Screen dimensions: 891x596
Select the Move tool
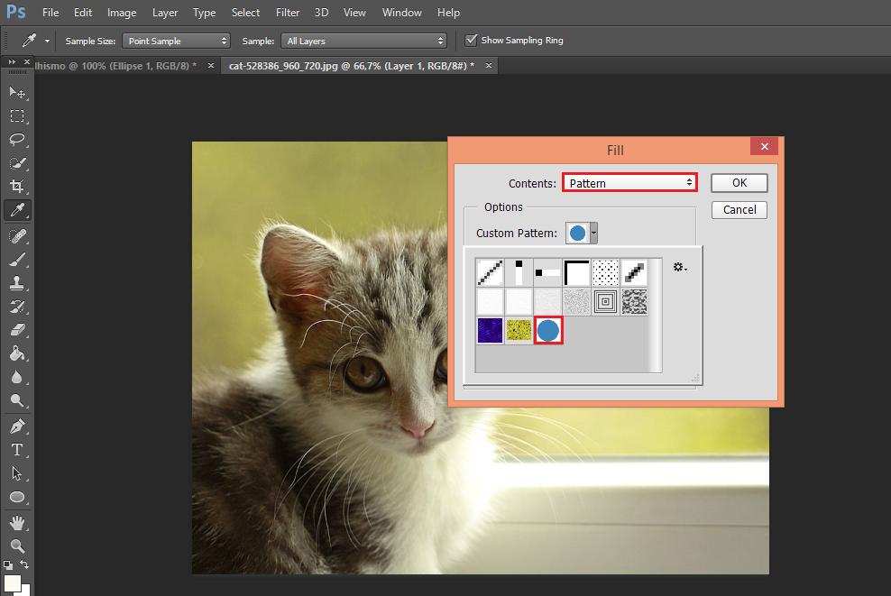(x=17, y=92)
